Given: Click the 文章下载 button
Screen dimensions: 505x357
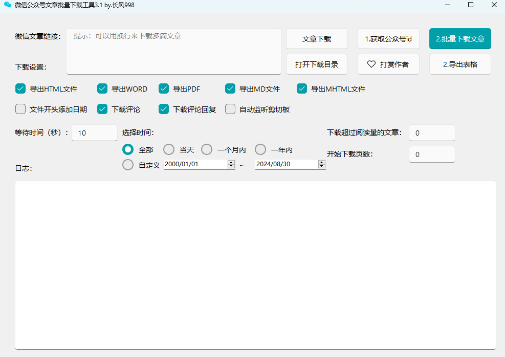Looking at the screenshot, I should (317, 39).
